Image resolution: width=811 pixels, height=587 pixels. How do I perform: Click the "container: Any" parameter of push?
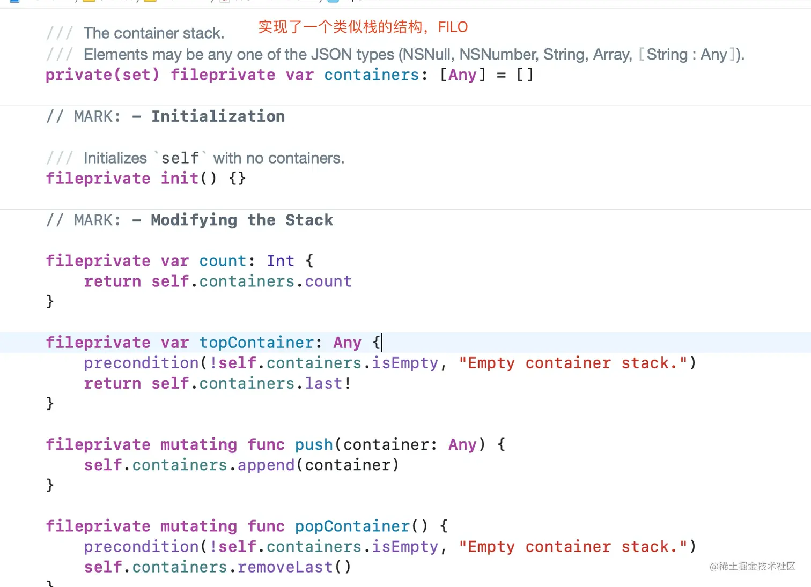pyautogui.click(x=410, y=445)
